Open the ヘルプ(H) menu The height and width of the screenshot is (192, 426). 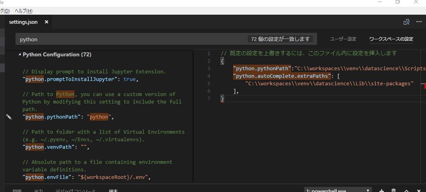[23, 11]
